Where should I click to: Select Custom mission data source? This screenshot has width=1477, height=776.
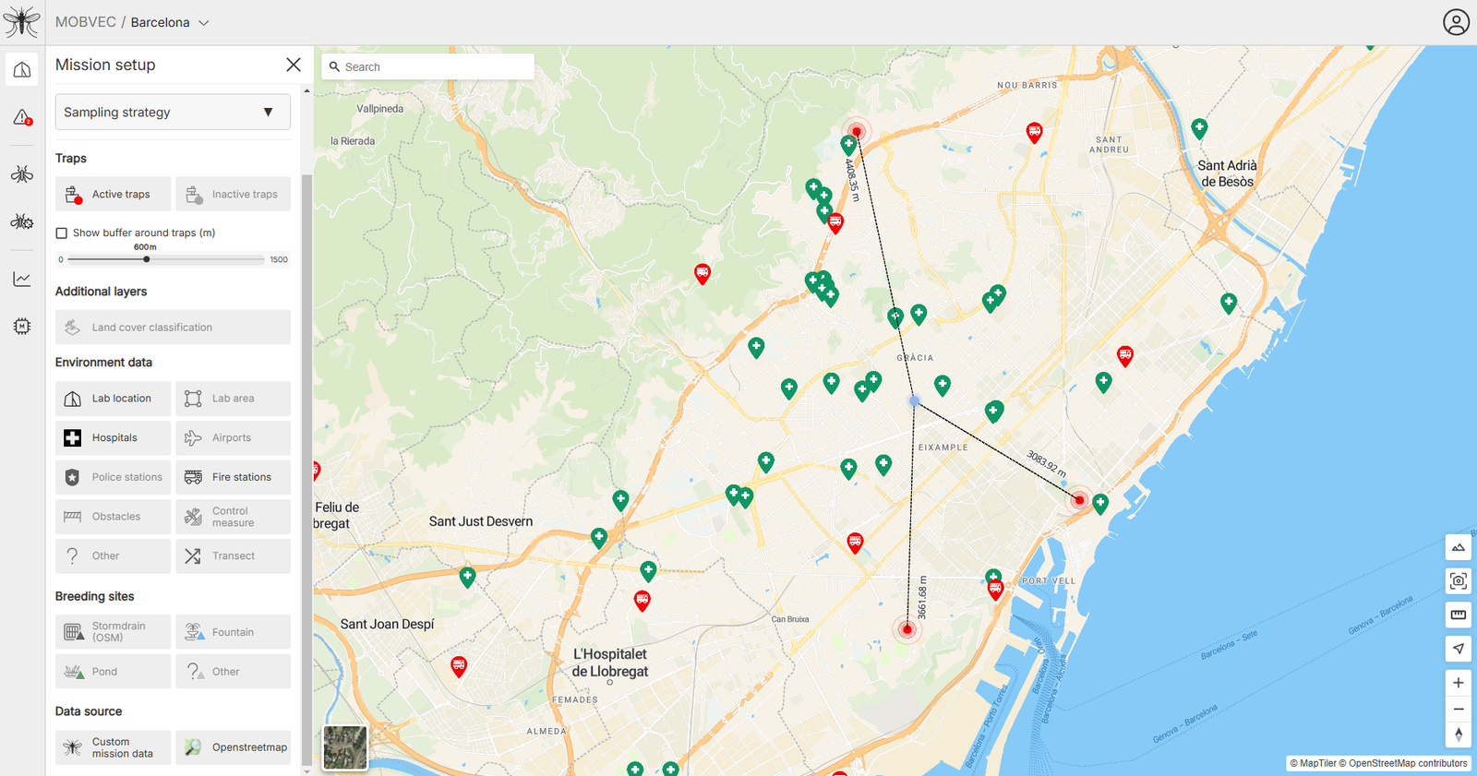pos(113,747)
